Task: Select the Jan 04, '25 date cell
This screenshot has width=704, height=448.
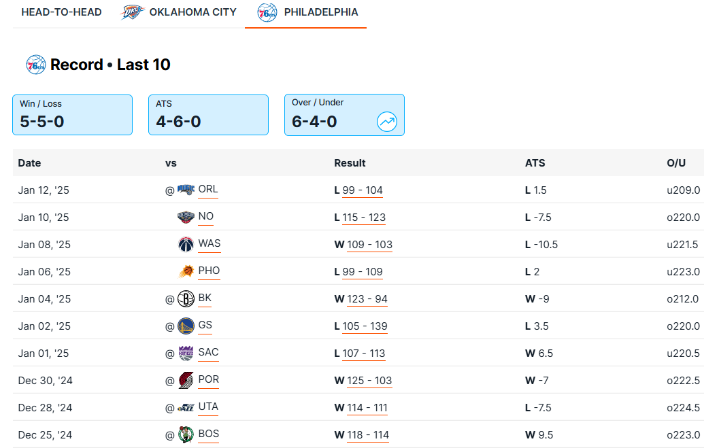Action: click(x=44, y=299)
